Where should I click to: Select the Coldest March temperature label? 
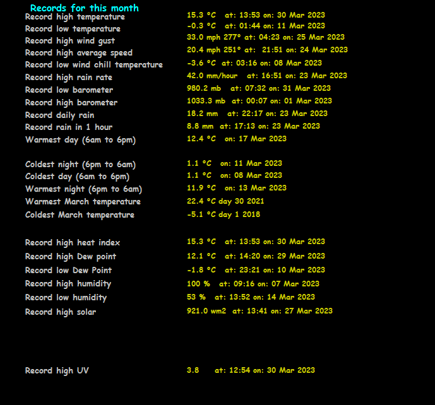point(80,215)
